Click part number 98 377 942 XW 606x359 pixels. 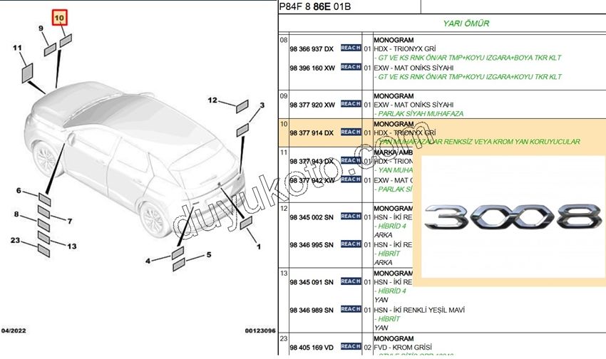coord(312,181)
